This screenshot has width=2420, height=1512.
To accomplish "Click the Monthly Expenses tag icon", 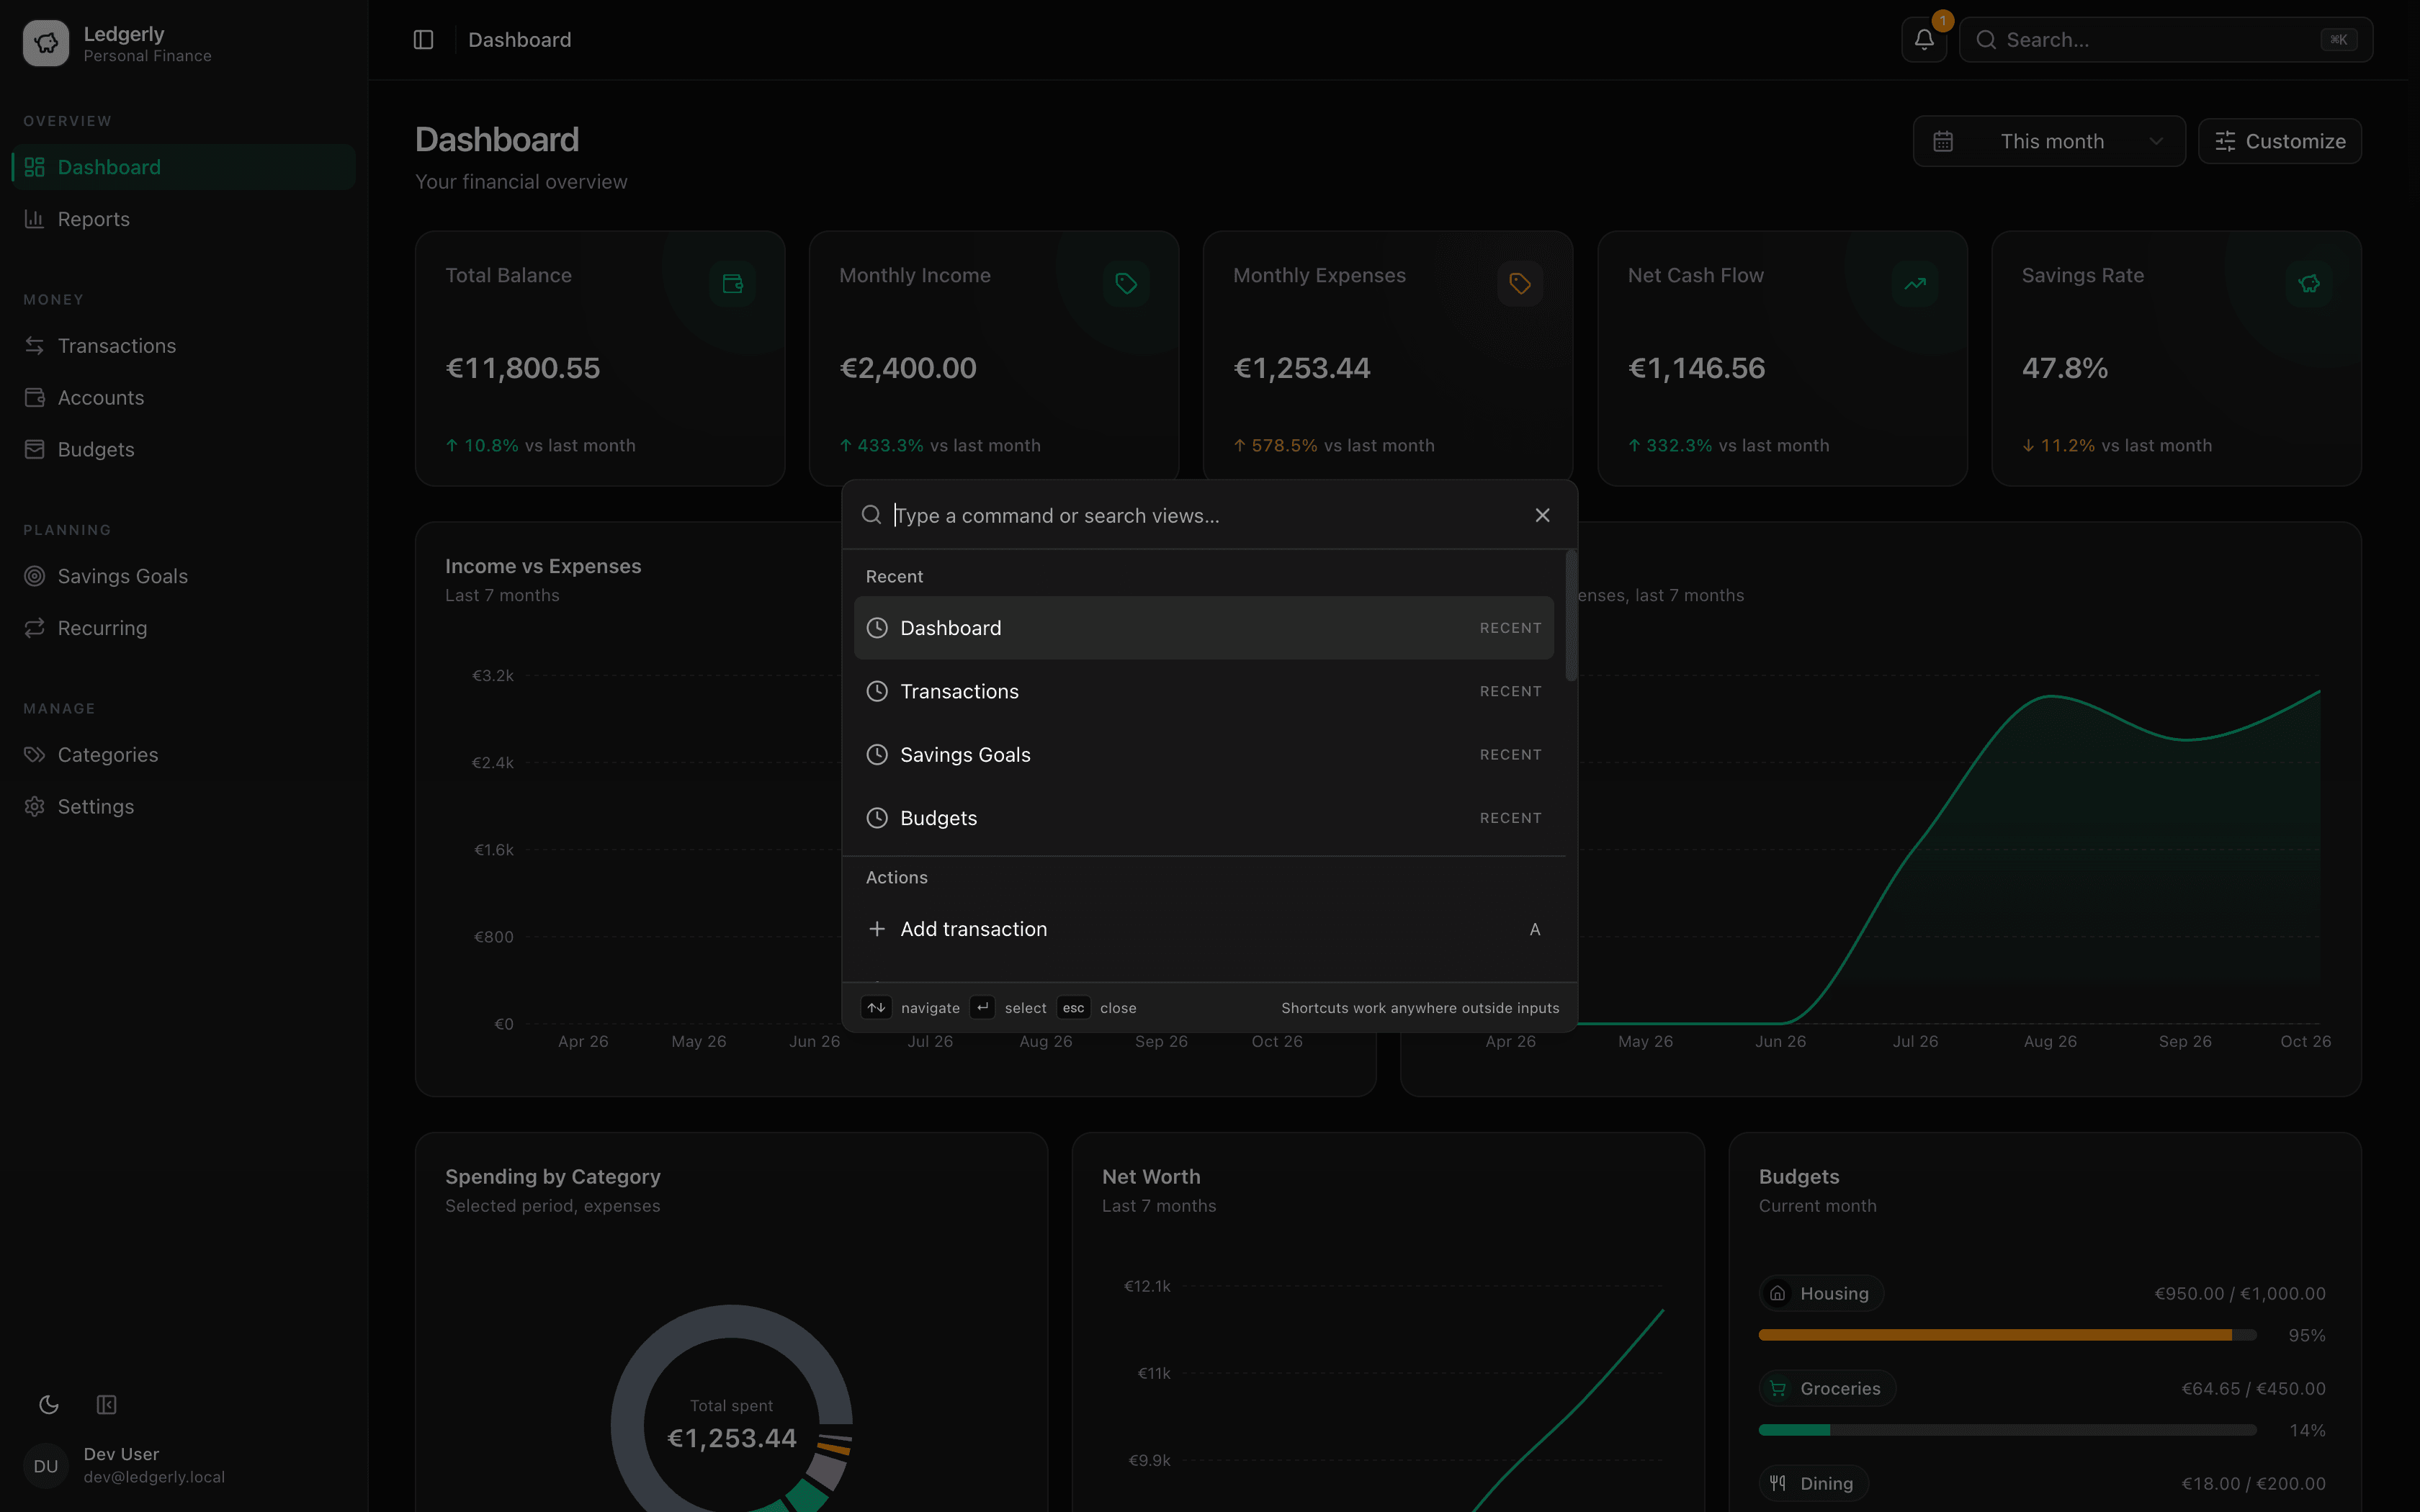I will tap(1520, 284).
